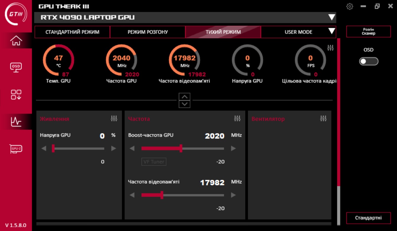This screenshot has width=397, height=231.
Task: Adjust the Напруга GPU slider handle
Action: [53, 148]
